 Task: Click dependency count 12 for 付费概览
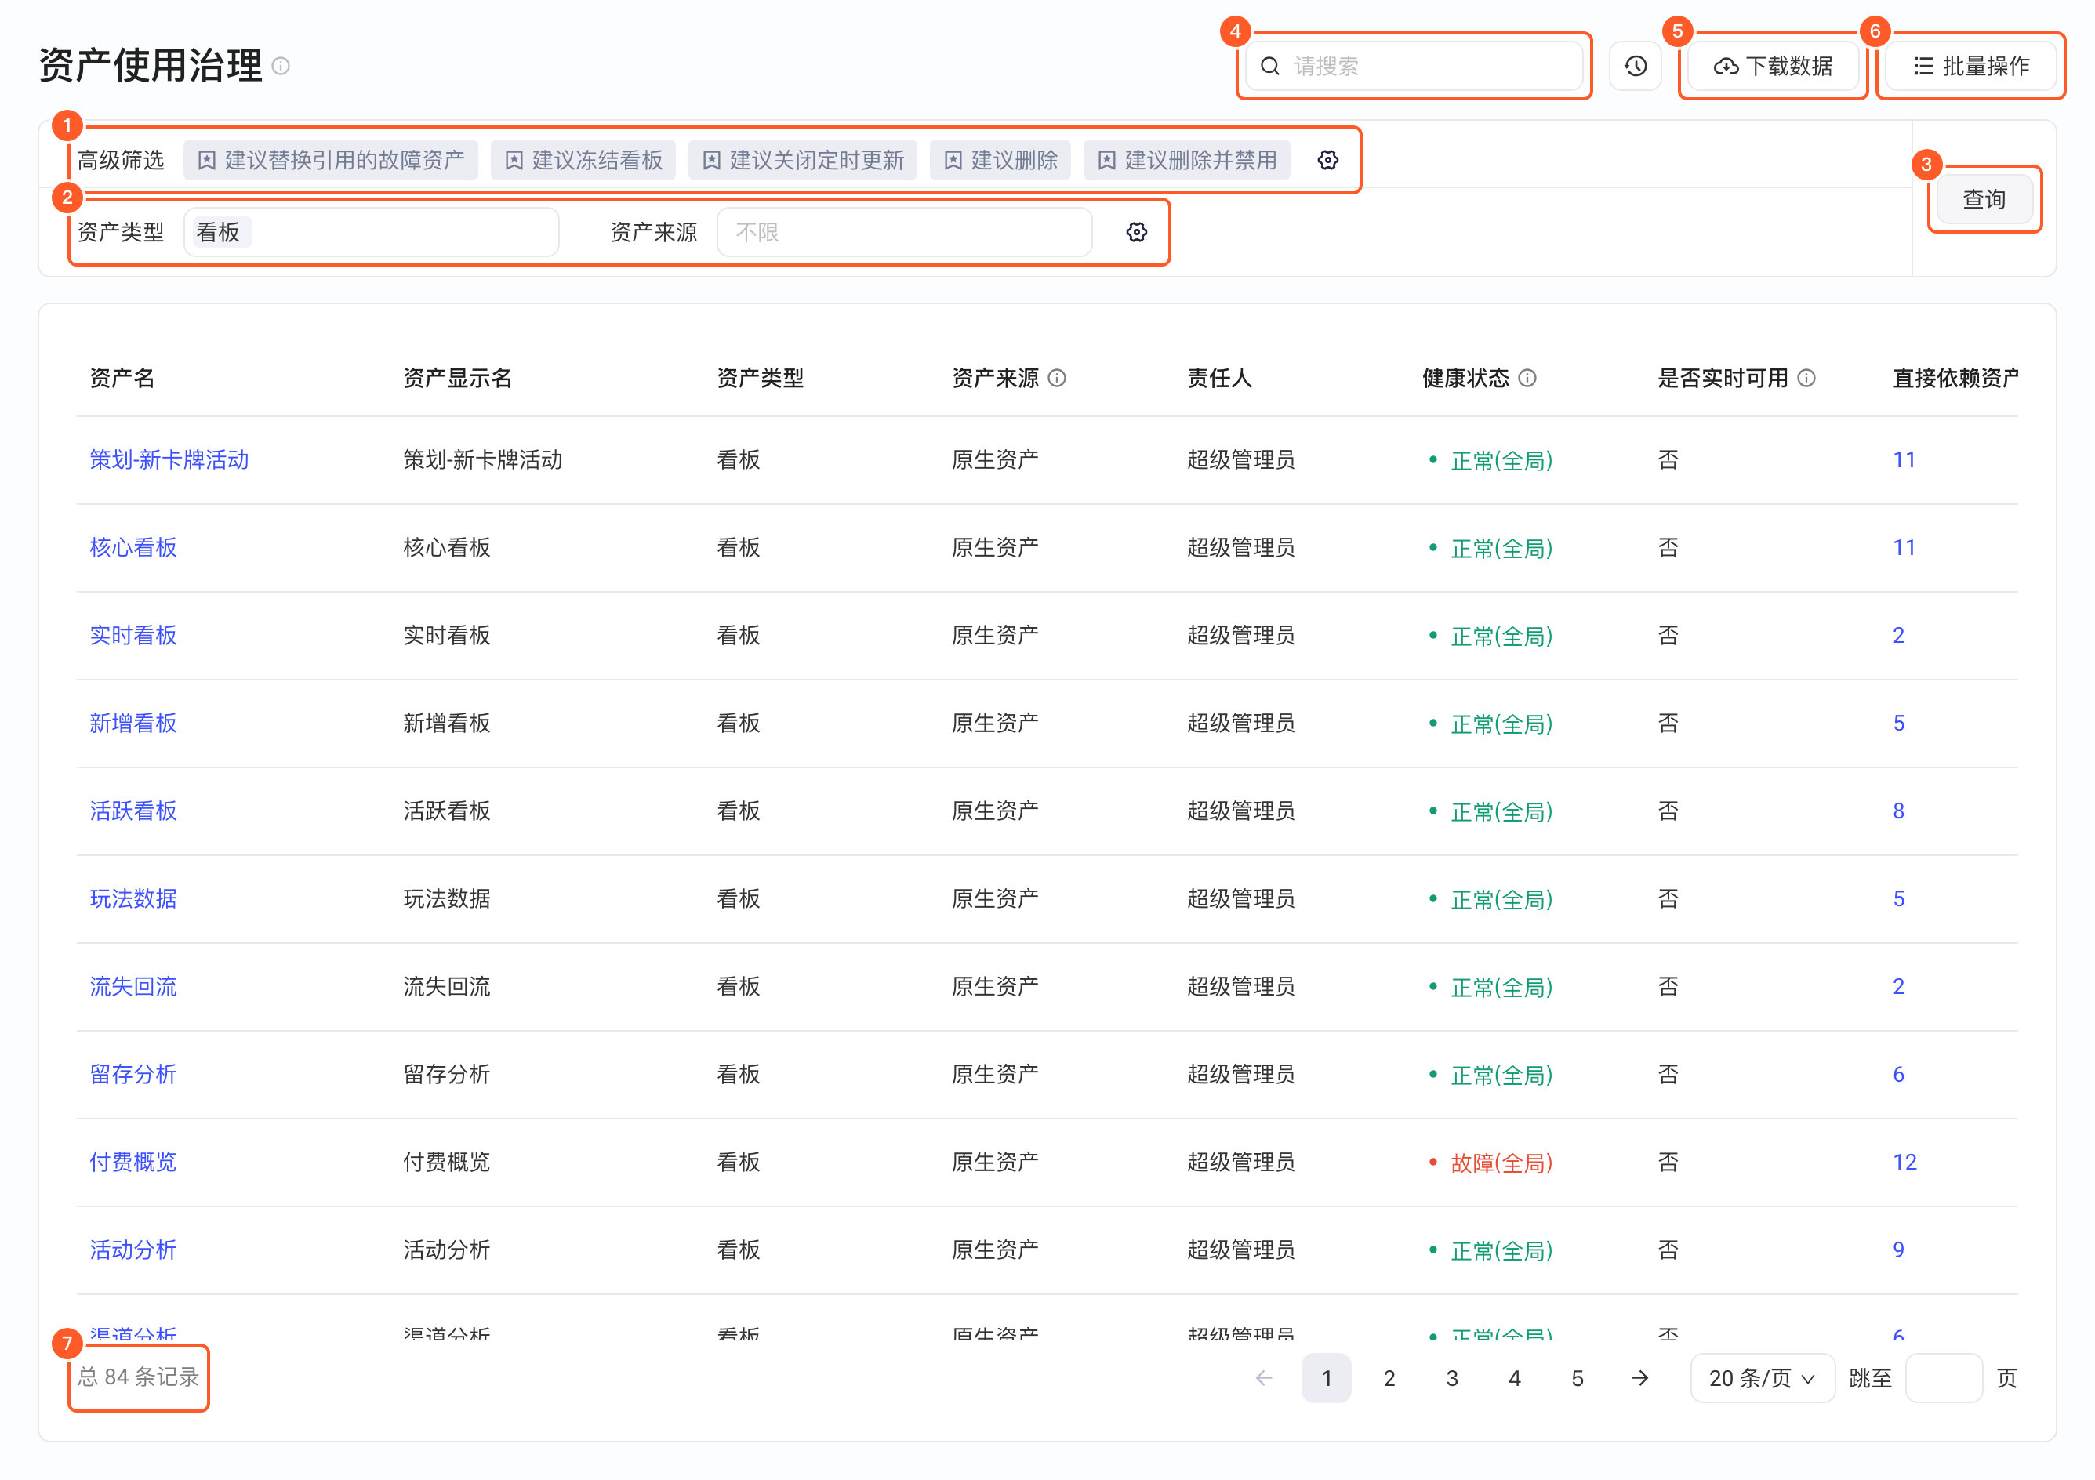pyautogui.click(x=1904, y=1162)
